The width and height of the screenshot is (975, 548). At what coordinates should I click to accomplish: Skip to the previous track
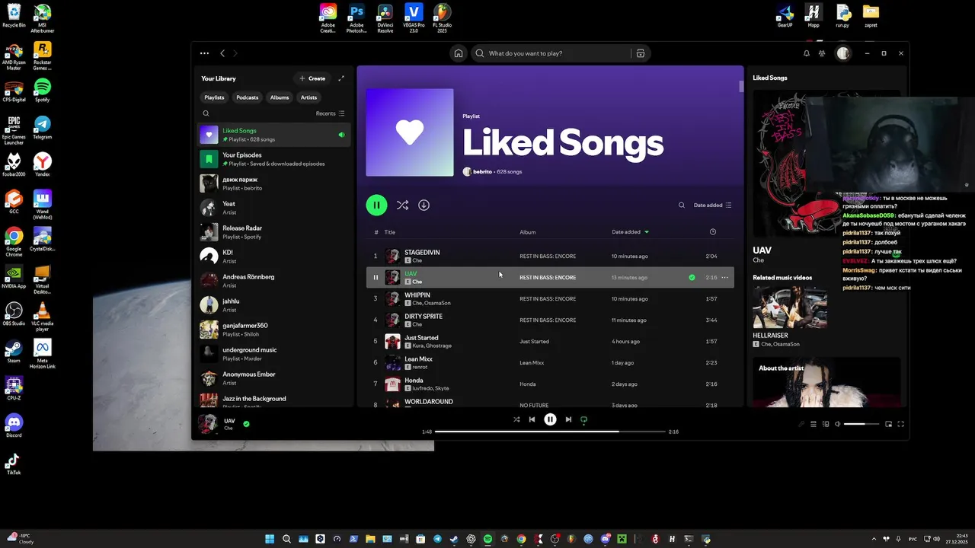click(x=532, y=419)
